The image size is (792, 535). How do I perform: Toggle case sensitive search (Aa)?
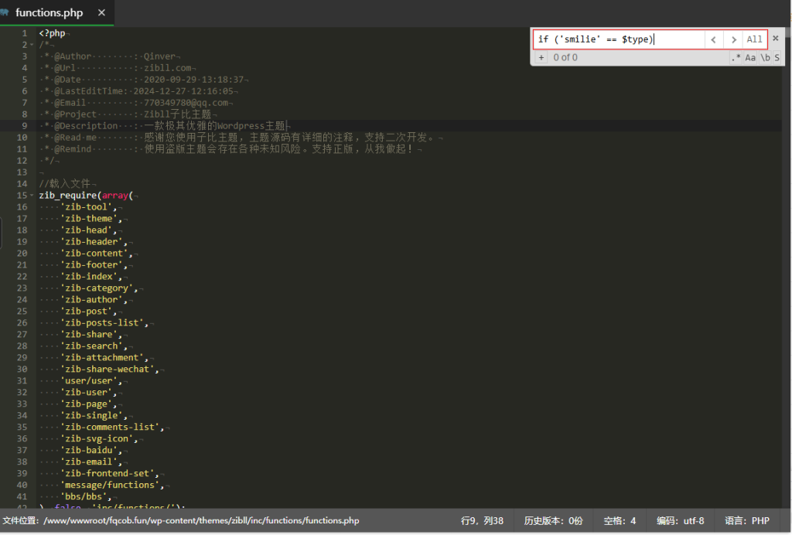coord(750,58)
